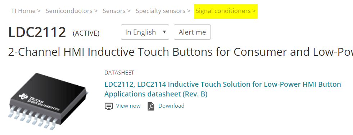This screenshot has height=135, width=353.
Task: Click the Texas Instruments logo on chip
Action: (x=39, y=102)
